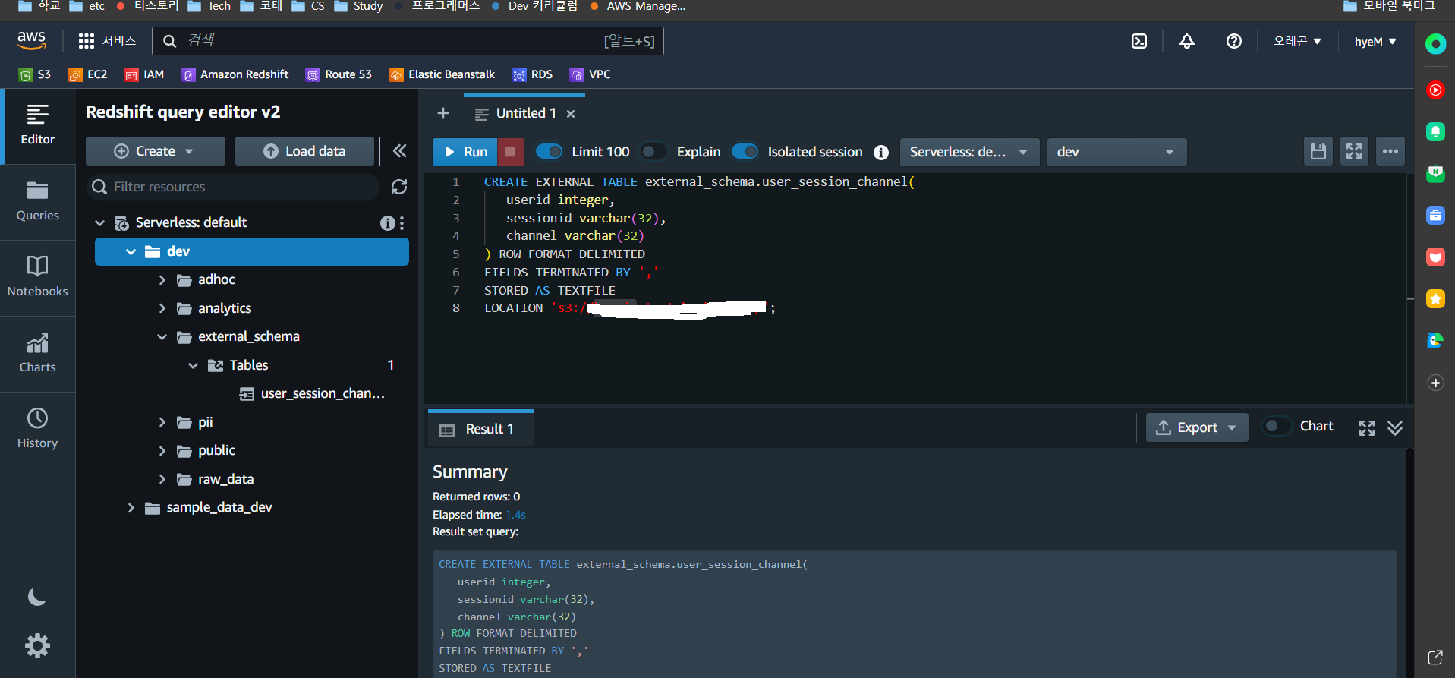Viewport: 1455px width, 678px height.
Task: Collapse the results panel
Action: tap(1395, 428)
